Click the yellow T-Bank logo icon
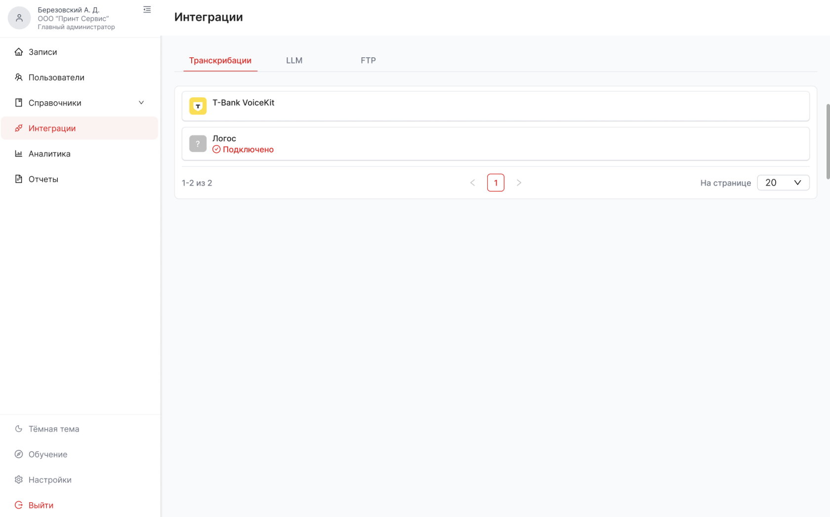The width and height of the screenshot is (830, 517). coord(198,106)
